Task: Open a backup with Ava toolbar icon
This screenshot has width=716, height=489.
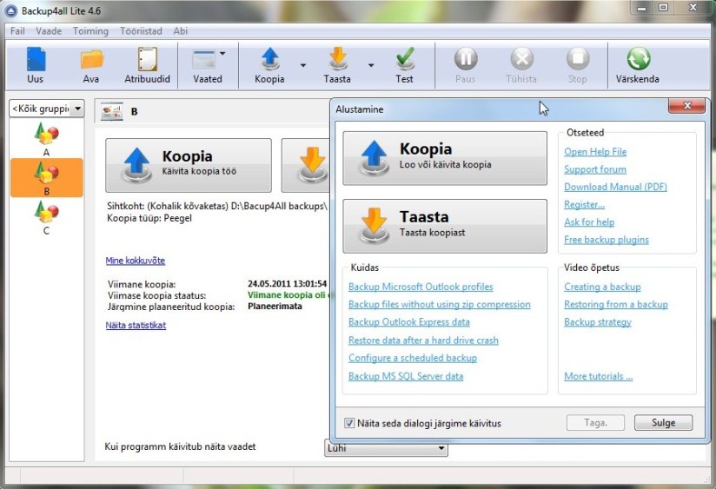Action: tap(91, 66)
